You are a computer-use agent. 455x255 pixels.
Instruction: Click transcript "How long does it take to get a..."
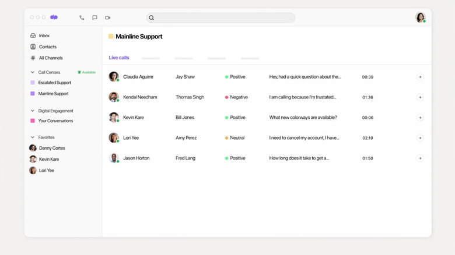[299, 158]
